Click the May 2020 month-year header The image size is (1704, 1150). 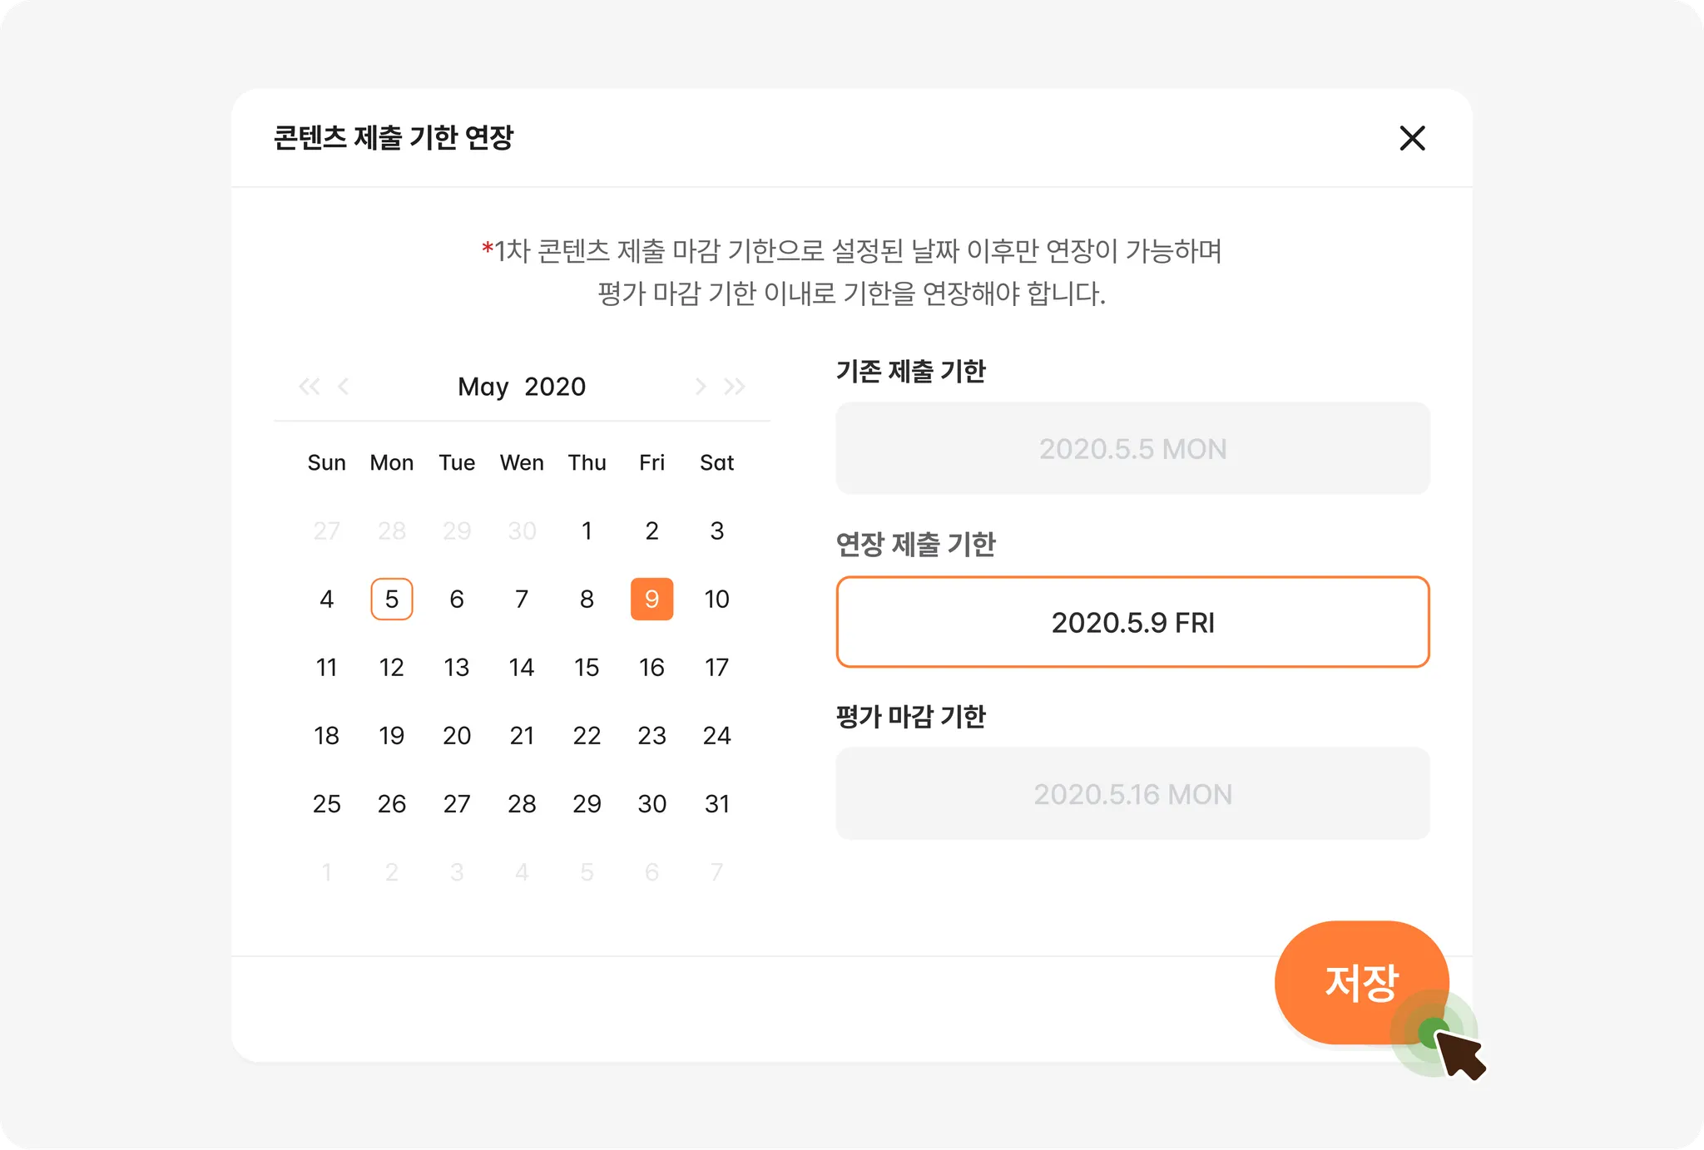pyautogui.click(x=522, y=387)
